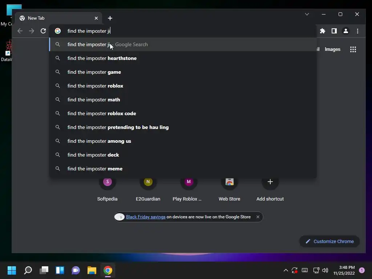Open the Chrome three-dot menu
The image size is (372, 279).
coord(357,31)
